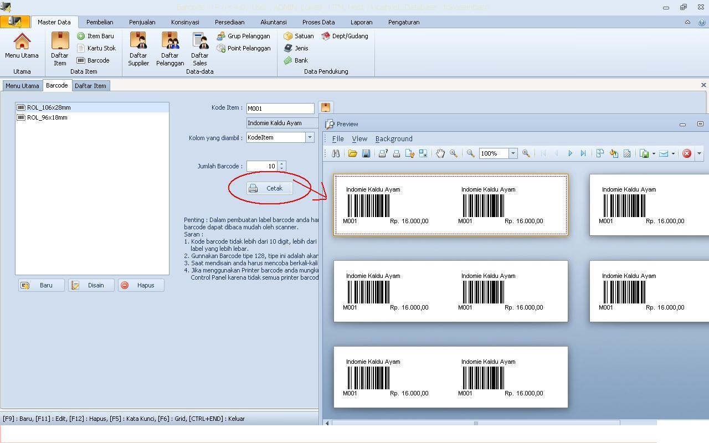Click watermark icon in Preview toolbar

(x=627, y=153)
